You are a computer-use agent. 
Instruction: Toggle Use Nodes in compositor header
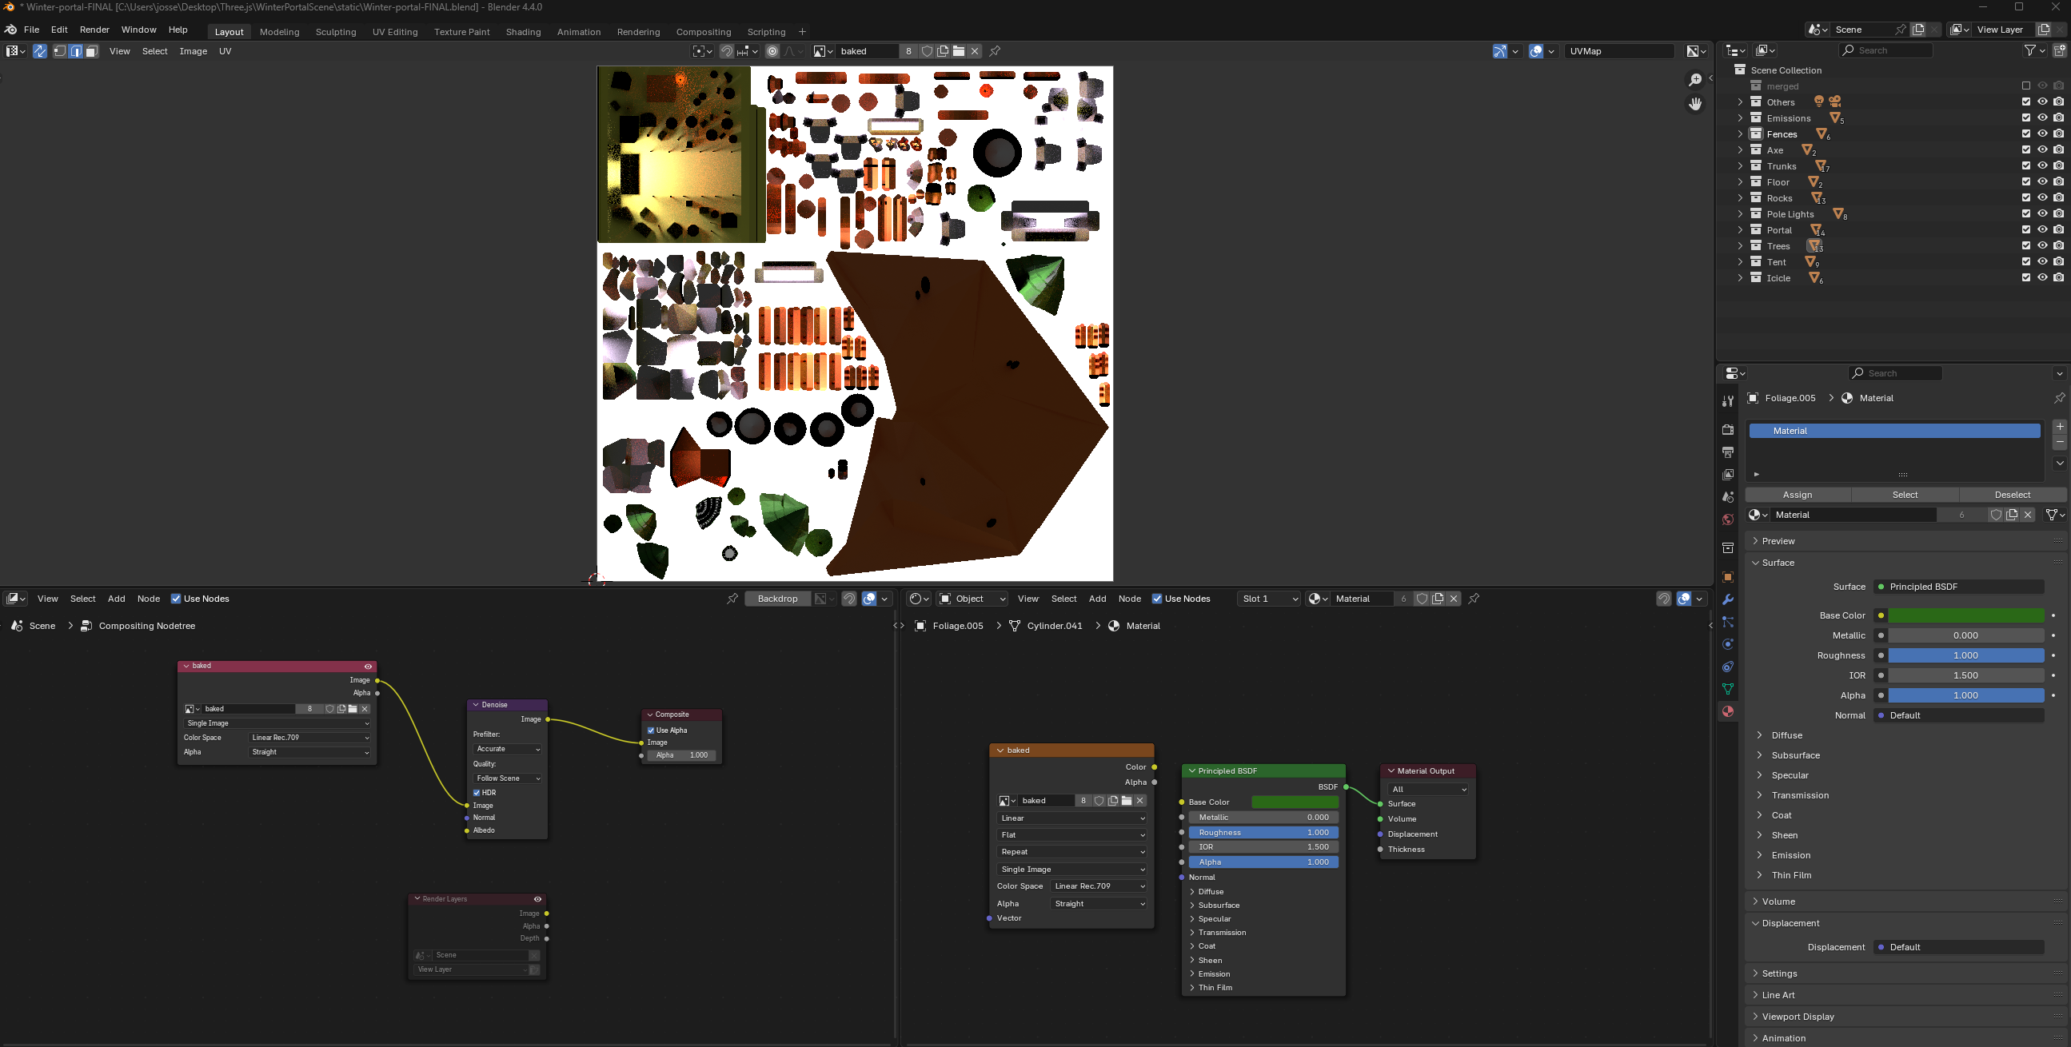(175, 599)
